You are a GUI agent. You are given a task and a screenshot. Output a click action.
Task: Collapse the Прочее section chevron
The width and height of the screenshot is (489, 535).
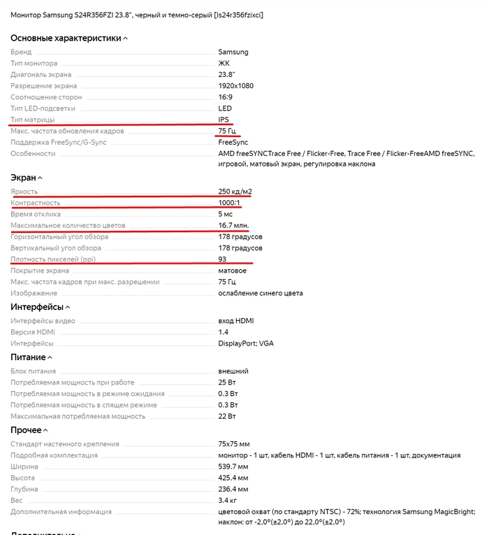coord(46,430)
